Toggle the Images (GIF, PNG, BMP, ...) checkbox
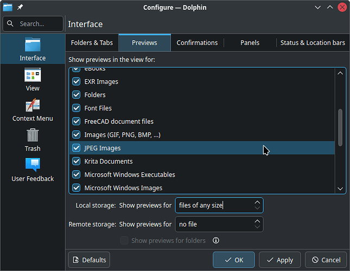Image resolution: width=350 pixels, height=271 pixels. [x=77, y=134]
